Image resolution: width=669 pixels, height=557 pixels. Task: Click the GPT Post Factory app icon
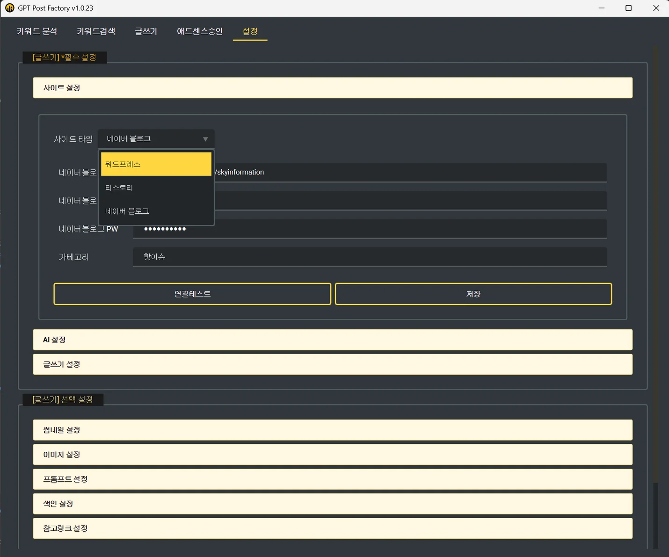click(10, 8)
